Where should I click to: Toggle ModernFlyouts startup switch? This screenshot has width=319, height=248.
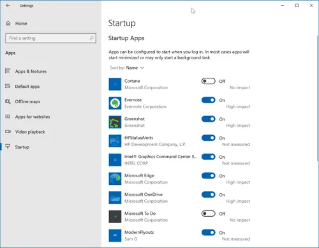tap(209, 232)
